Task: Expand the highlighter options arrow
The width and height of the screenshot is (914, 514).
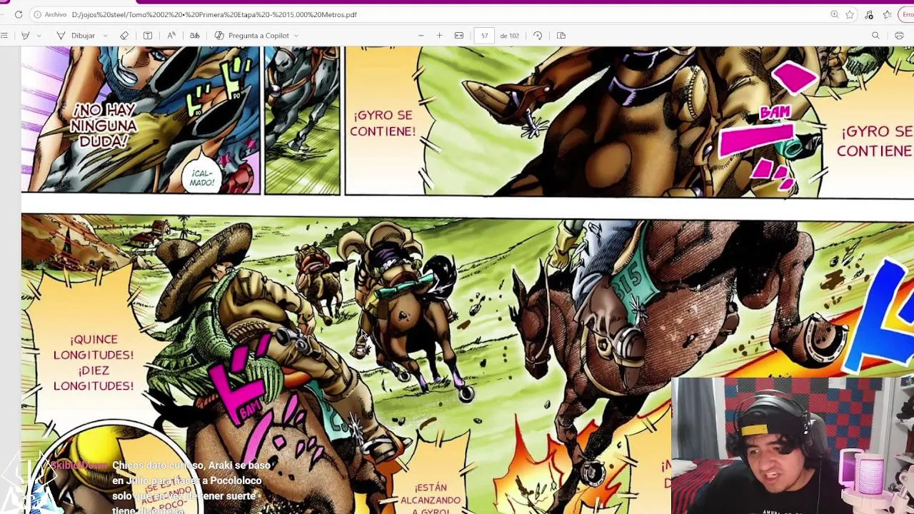Action: click(39, 36)
